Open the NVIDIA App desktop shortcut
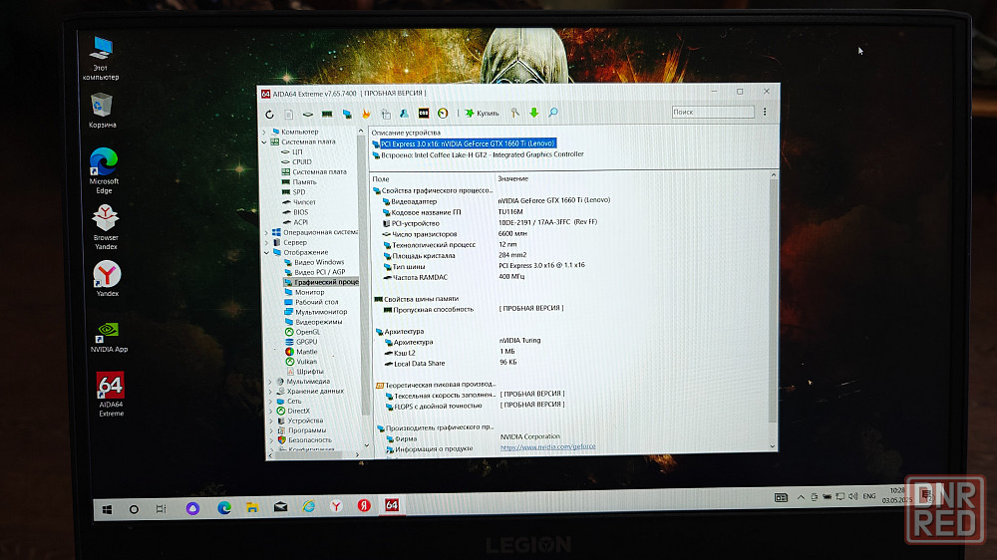Image resolution: width=997 pixels, height=560 pixels. click(x=109, y=337)
